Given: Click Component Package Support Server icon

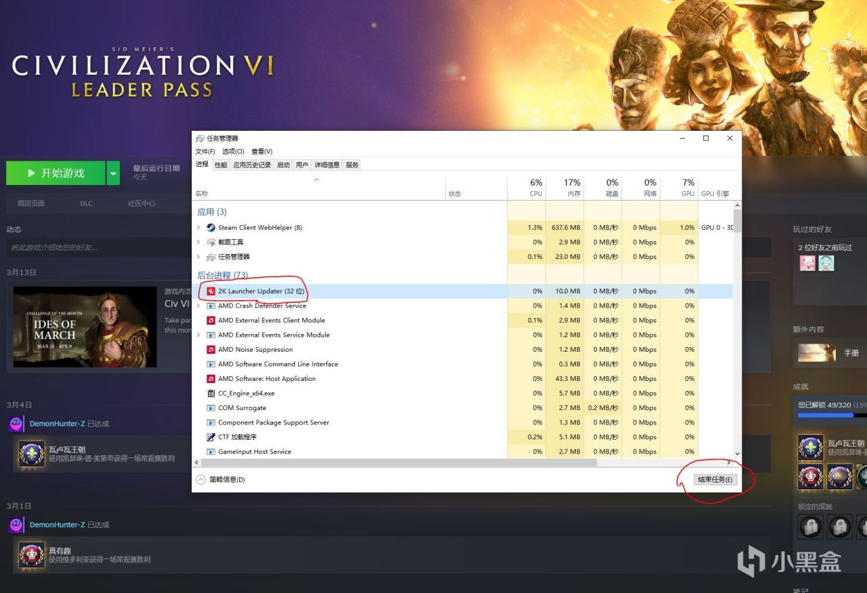Looking at the screenshot, I should 211,422.
